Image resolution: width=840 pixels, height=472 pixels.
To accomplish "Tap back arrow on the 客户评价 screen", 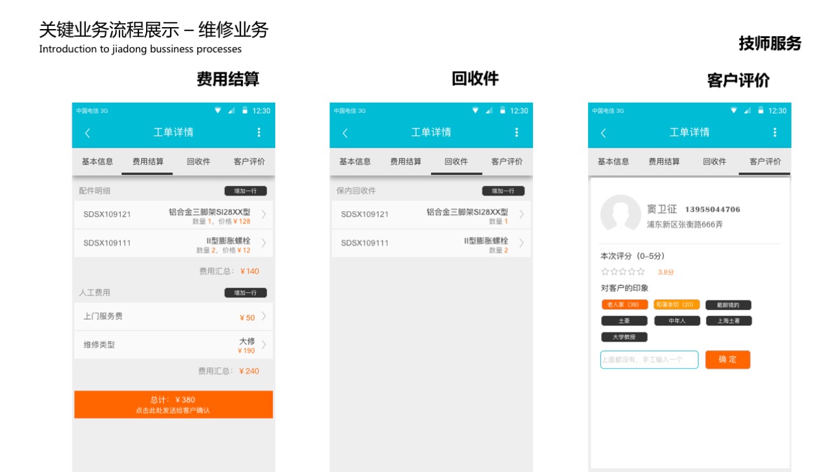I will click(604, 133).
